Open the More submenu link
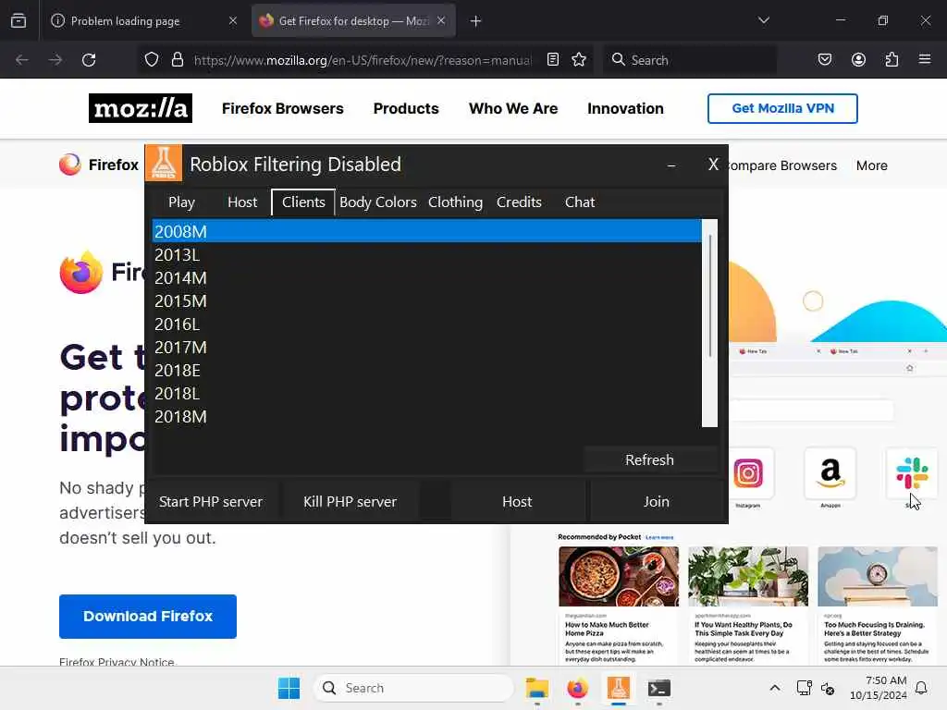 (x=871, y=165)
